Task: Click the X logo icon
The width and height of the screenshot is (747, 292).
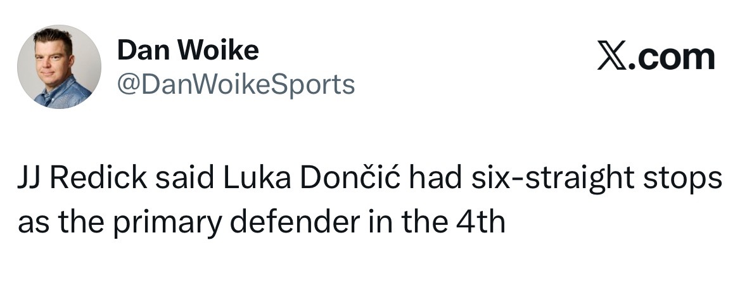Action: [x=612, y=57]
